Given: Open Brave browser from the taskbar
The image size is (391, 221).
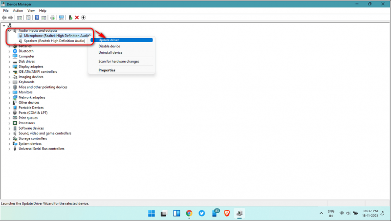Looking at the screenshot, I should [227, 213].
